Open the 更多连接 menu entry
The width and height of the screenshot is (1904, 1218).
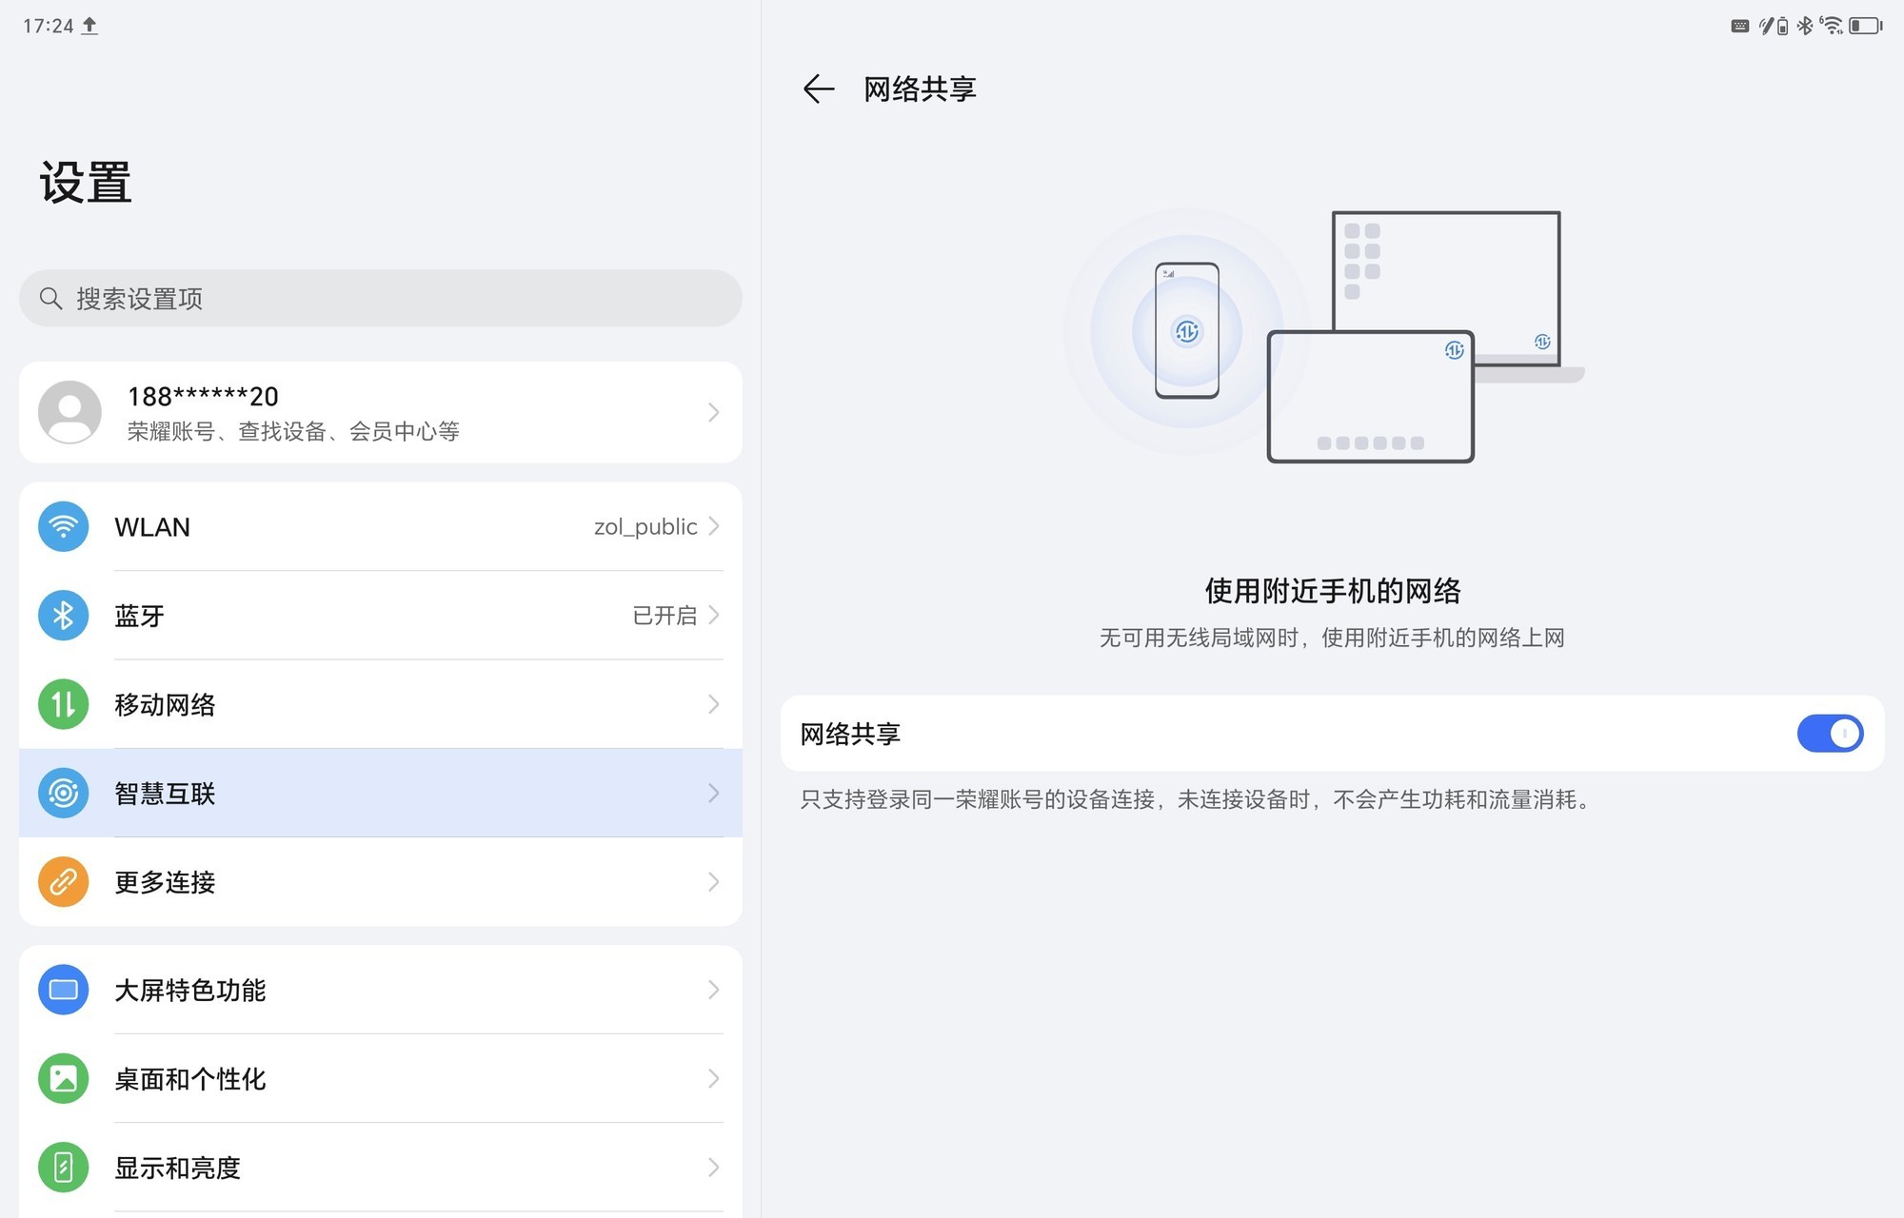click(x=381, y=882)
